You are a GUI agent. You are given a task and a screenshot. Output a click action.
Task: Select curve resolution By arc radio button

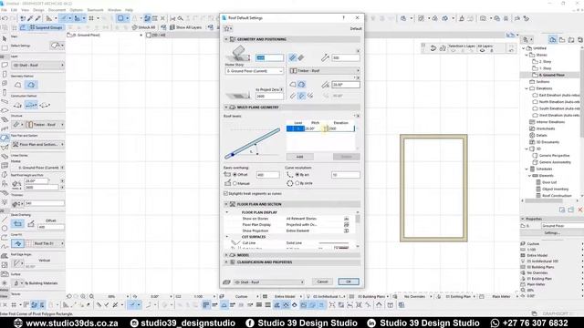click(x=297, y=174)
